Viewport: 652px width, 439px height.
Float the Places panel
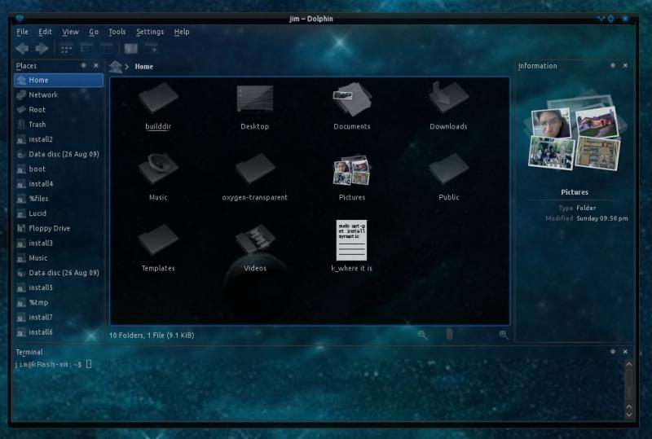pyautogui.click(x=83, y=65)
